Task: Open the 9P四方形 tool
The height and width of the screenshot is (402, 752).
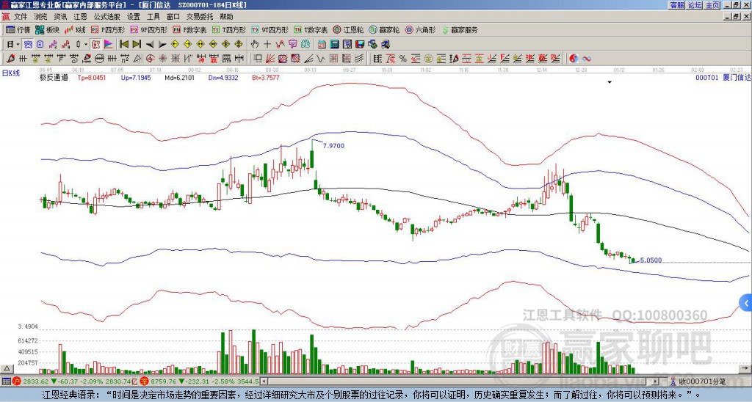Action: click(x=148, y=29)
